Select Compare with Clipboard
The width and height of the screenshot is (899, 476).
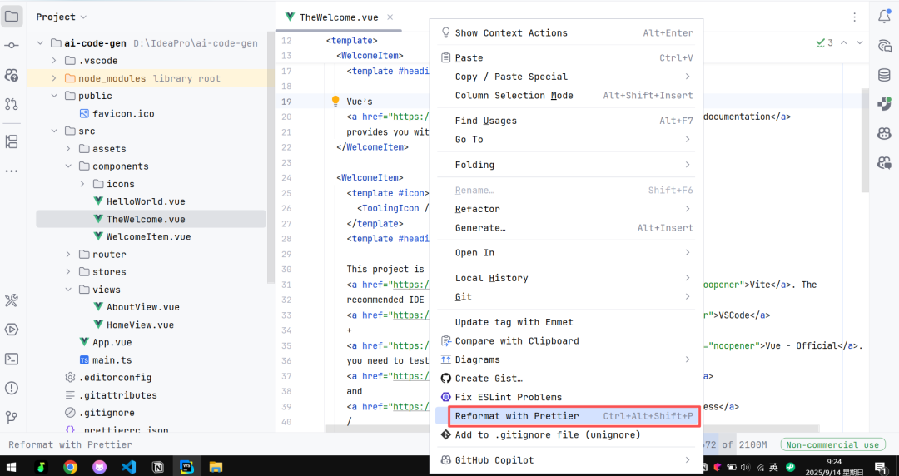coord(567,341)
